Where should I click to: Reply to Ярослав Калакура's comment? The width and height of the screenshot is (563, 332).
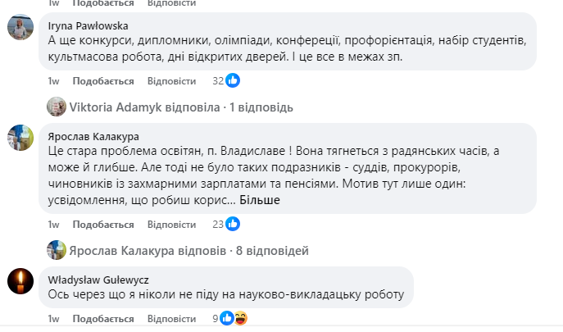(x=172, y=225)
